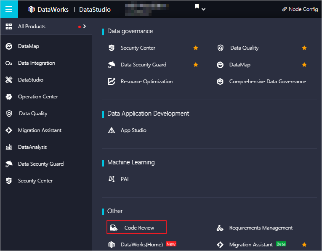Click the DataMap panel icon

coord(220,65)
